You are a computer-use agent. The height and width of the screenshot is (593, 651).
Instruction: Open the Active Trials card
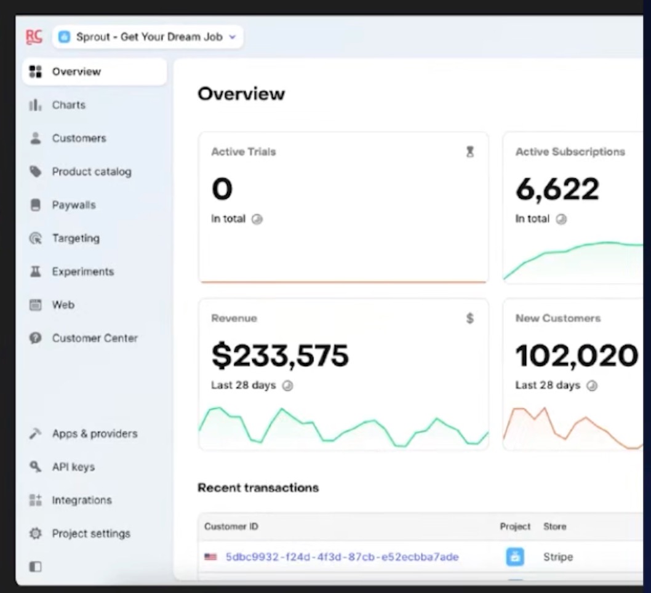pyautogui.click(x=343, y=207)
